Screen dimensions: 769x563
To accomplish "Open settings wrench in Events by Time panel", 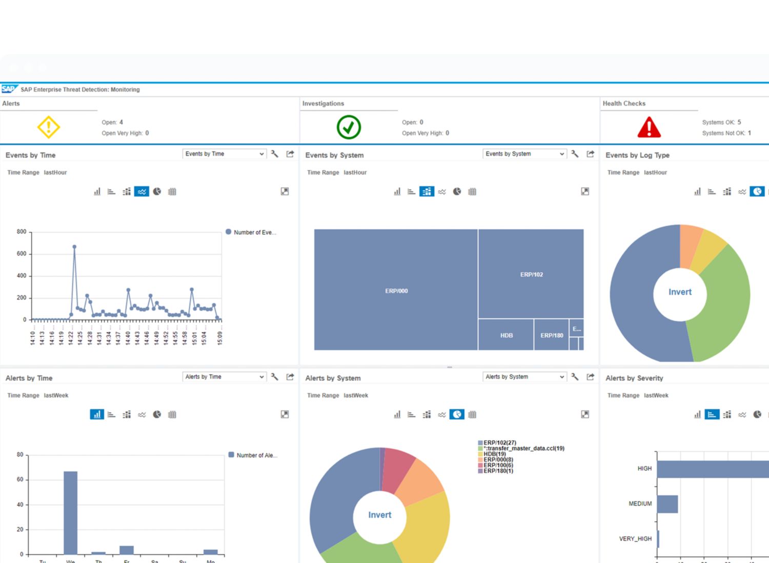I will [x=275, y=154].
